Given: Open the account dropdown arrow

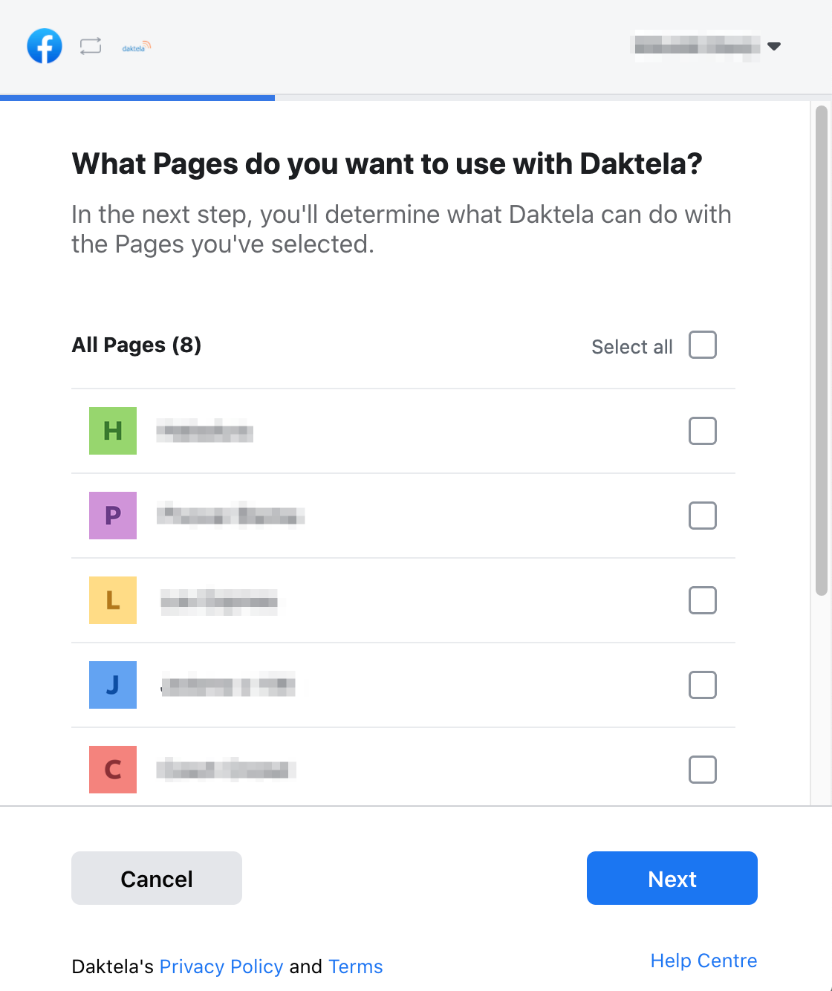Looking at the screenshot, I should (774, 46).
